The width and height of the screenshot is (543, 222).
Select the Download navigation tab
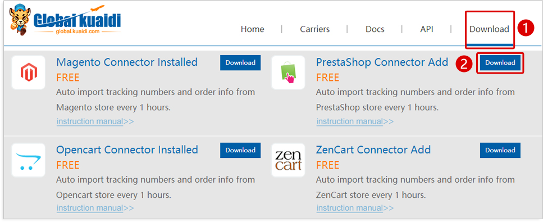pos(489,29)
